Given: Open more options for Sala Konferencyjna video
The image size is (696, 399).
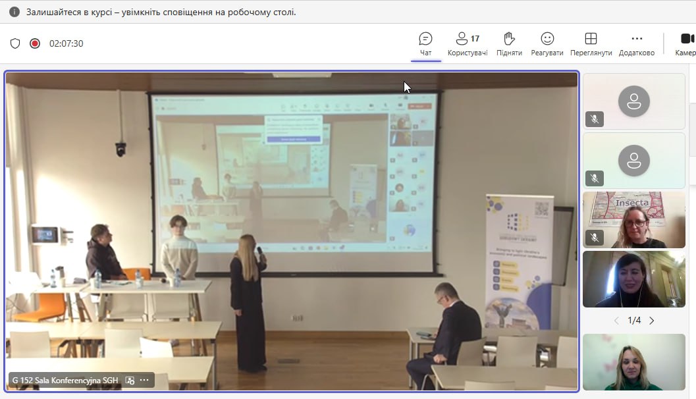Looking at the screenshot, I should [x=144, y=380].
